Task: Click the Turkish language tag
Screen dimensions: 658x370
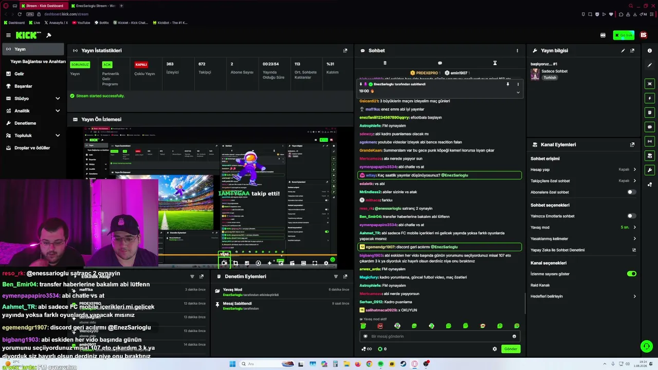Action: (550, 78)
